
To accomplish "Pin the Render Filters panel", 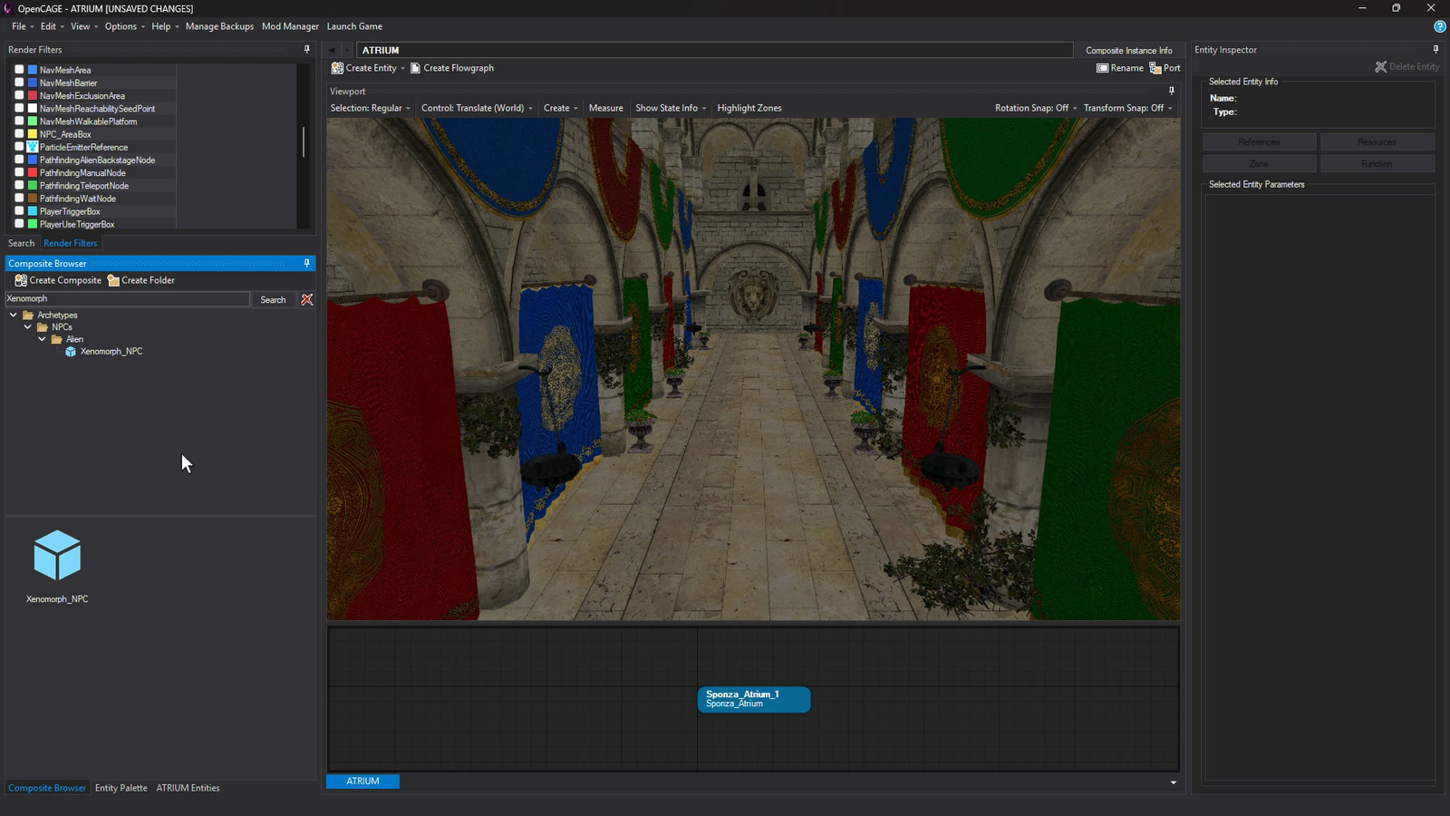I will click(306, 50).
